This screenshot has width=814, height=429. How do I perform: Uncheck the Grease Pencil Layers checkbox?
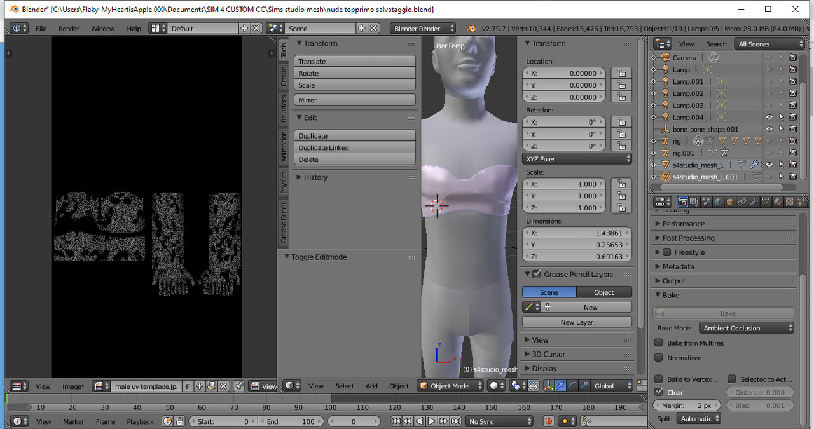pyautogui.click(x=537, y=274)
